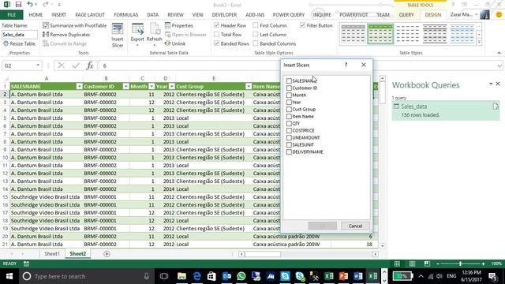Open the FILE tab
This screenshot has height=284, width=505.
tap(12, 15)
